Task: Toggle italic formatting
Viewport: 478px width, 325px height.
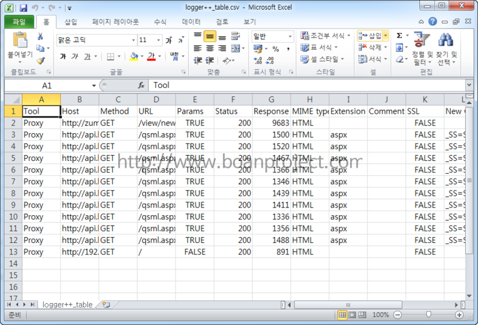Action: click(x=75, y=56)
